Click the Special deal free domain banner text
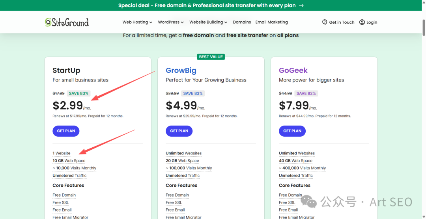This screenshot has height=219, width=426. pos(207,6)
